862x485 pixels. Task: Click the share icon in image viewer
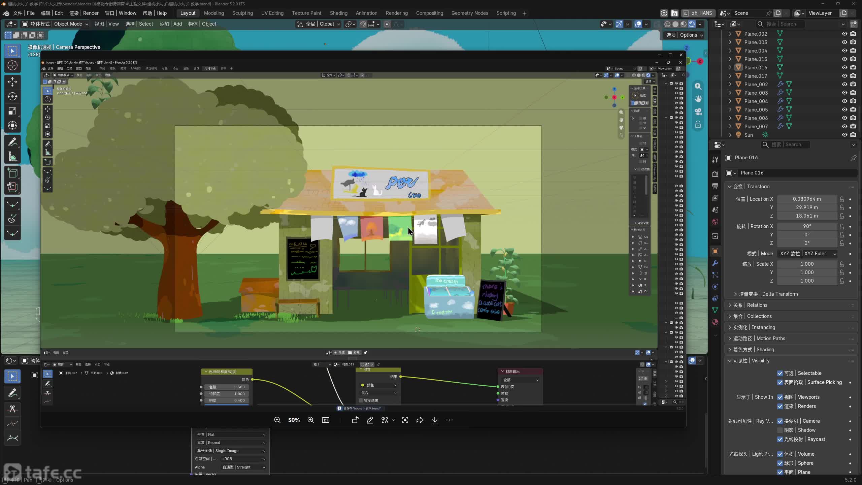click(420, 420)
